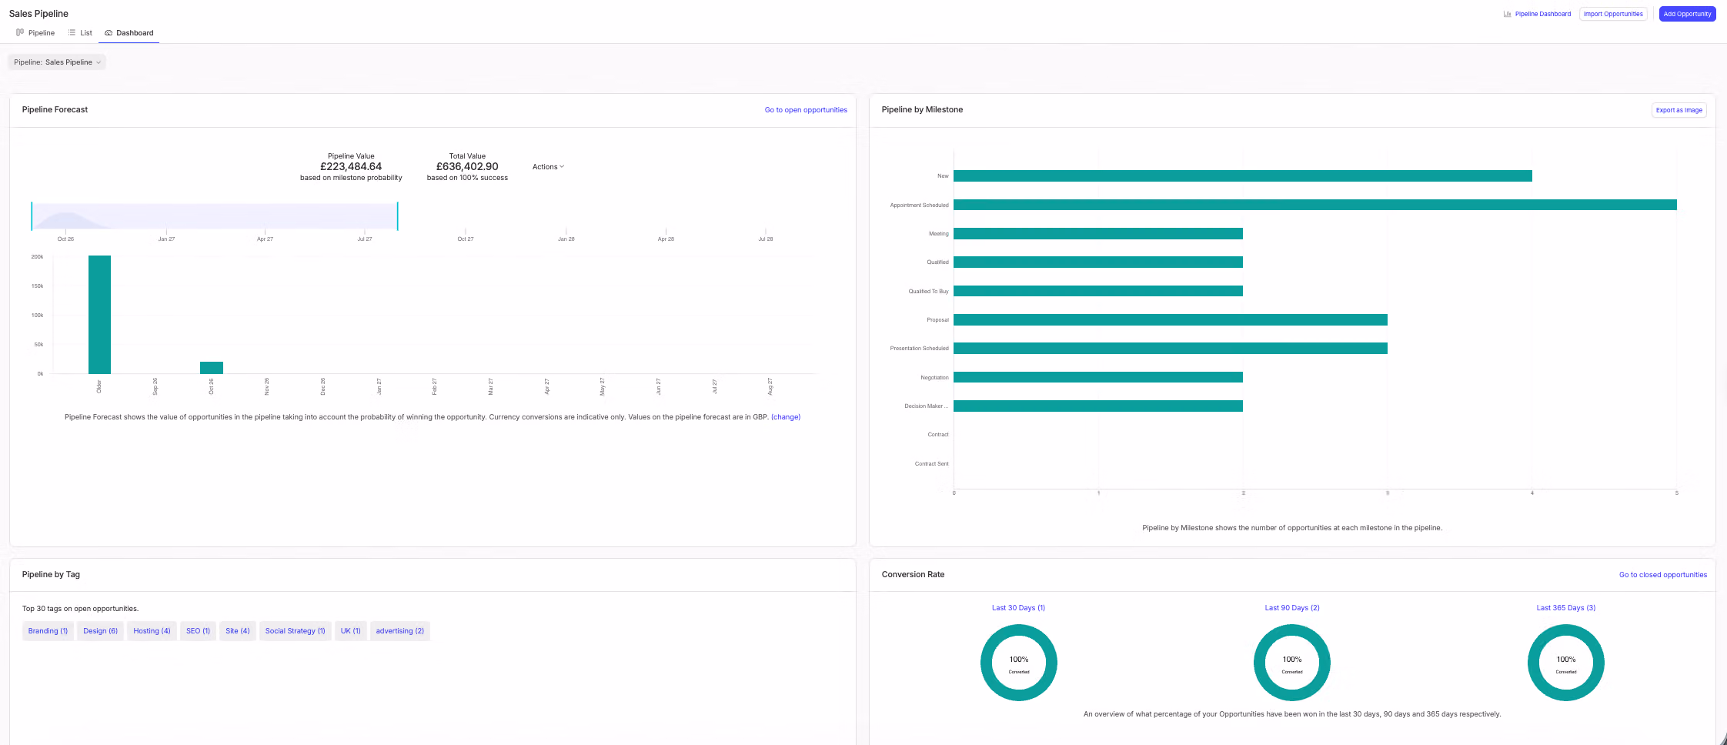Click the Dashboard tab gauge icon

109,33
